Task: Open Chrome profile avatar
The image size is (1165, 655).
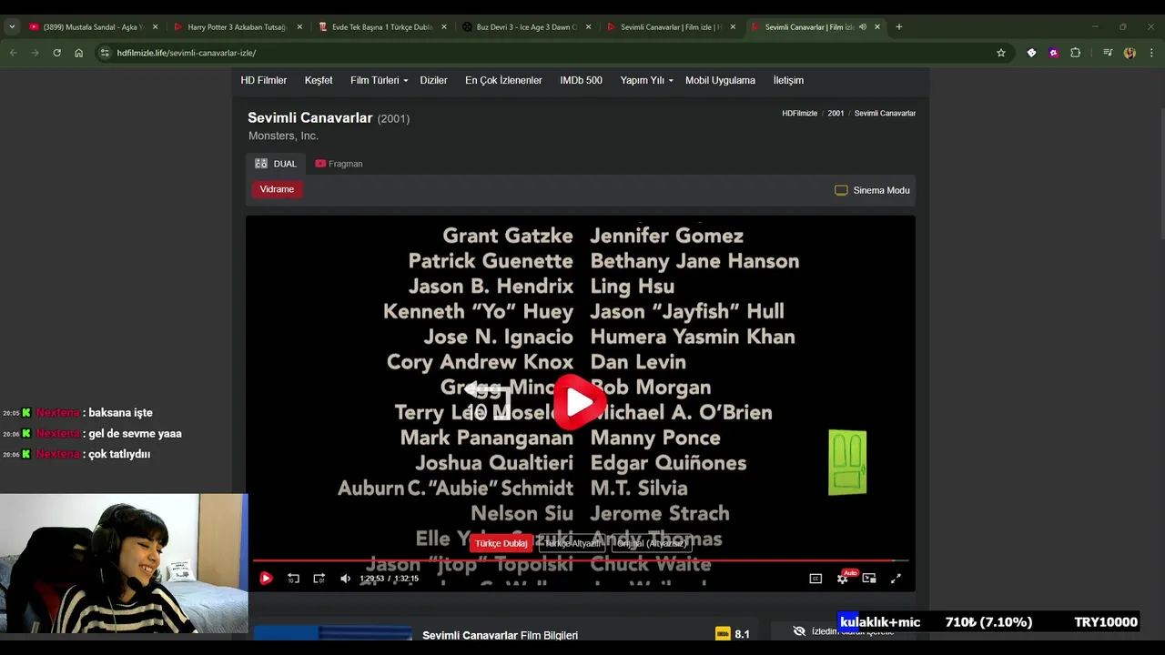Action: tap(1130, 53)
